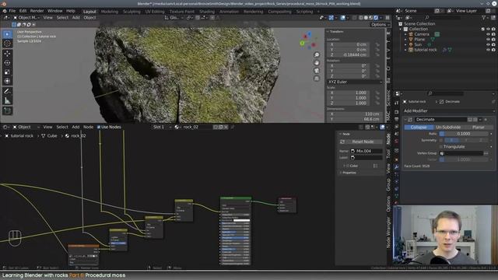
Task: Click the Vertex Group field in Decimate modifier
Action: tap(461, 153)
